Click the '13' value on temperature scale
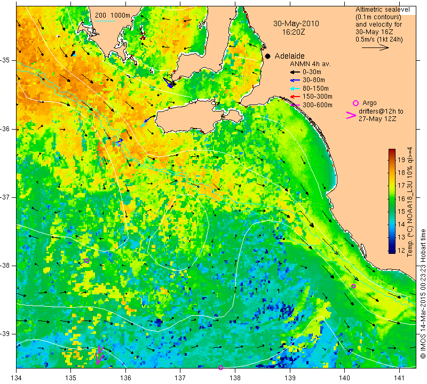Screen dimensions: 427x384 click(x=401, y=237)
